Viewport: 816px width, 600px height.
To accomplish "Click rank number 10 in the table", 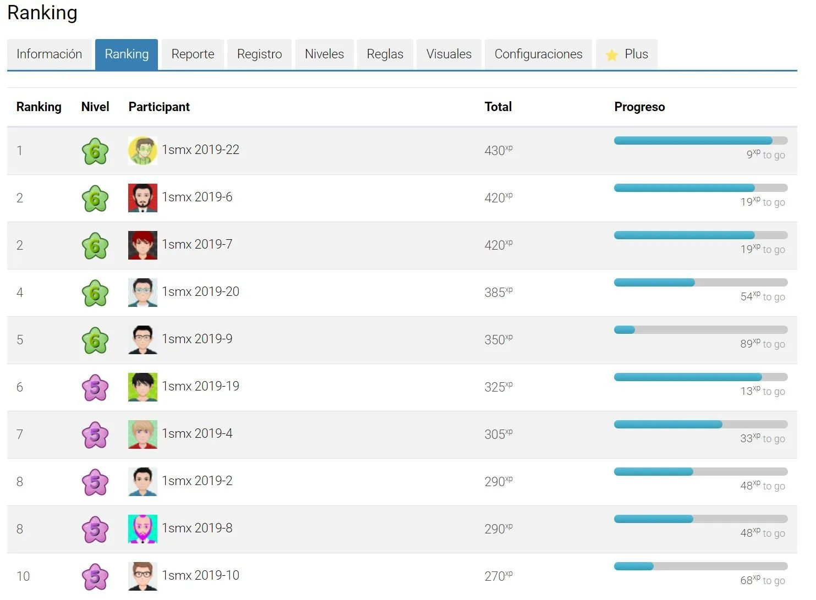I will pyautogui.click(x=23, y=576).
